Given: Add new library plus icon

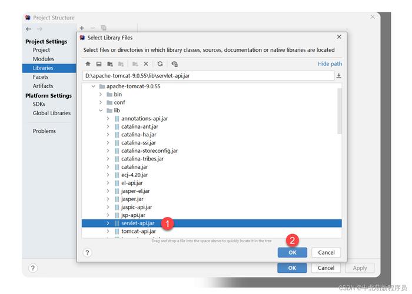Looking at the screenshot, I should (x=82, y=28).
